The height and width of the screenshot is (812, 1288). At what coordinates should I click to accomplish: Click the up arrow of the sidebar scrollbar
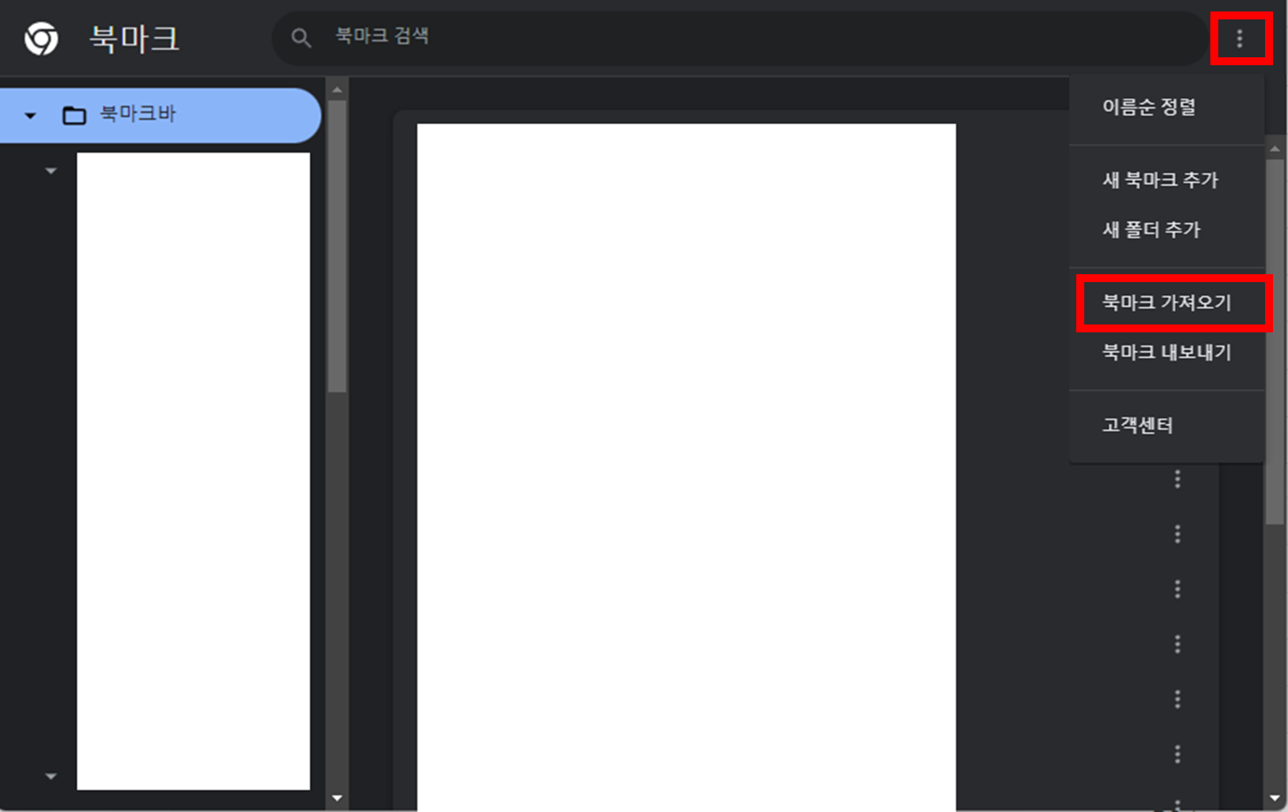point(337,87)
